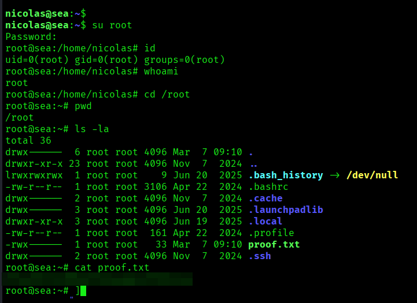Click the uid=0(root) output line

[x=115, y=59]
